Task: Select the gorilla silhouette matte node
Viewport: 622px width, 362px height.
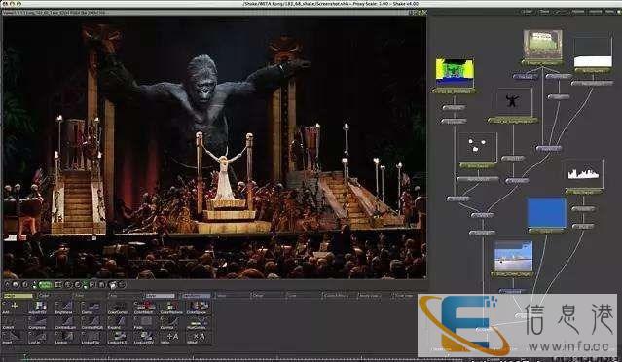Action: pyautogui.click(x=512, y=101)
